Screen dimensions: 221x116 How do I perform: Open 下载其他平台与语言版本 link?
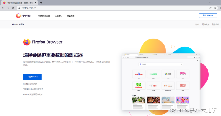(x=33, y=89)
